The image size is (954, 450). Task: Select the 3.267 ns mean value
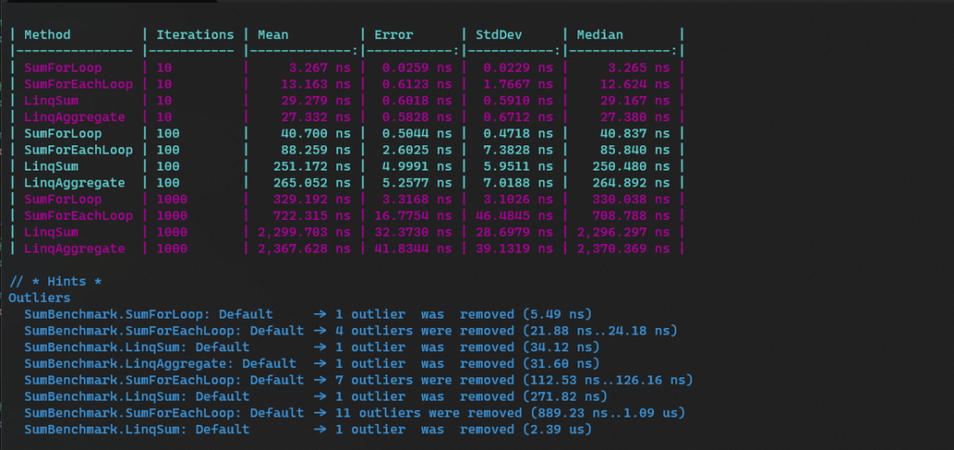coord(321,68)
